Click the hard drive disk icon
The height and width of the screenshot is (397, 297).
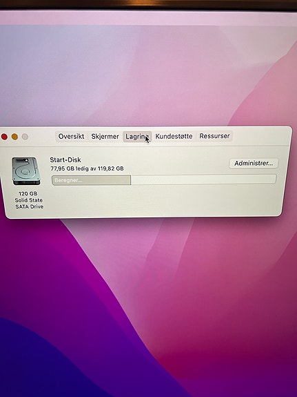point(25,171)
